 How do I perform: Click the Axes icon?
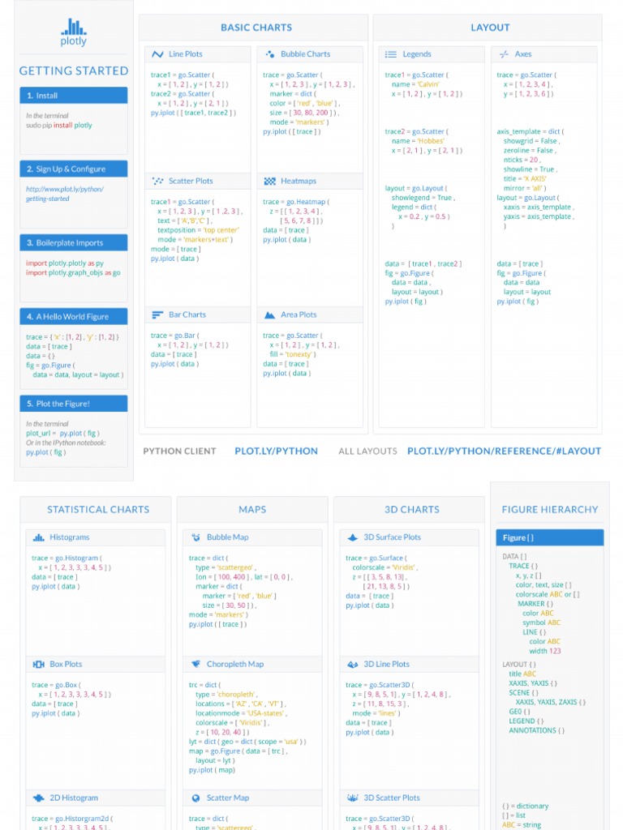[504, 54]
